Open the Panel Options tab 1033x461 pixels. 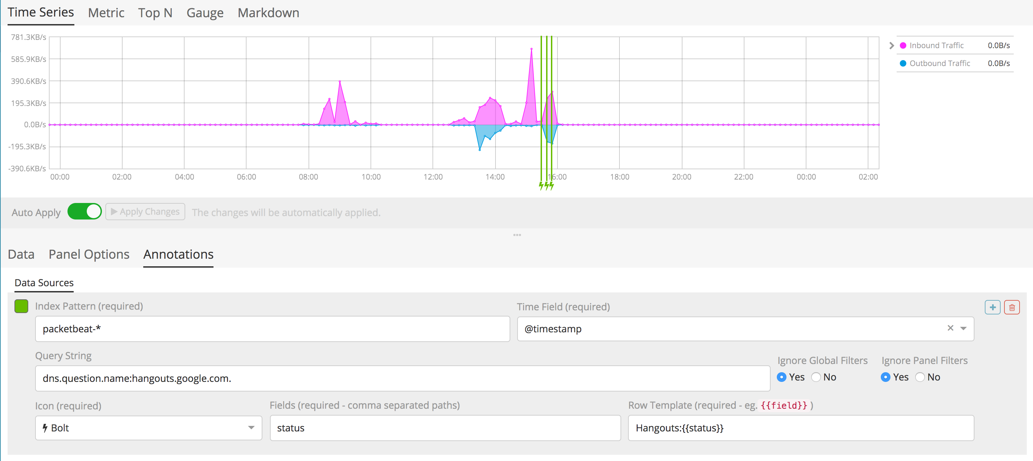tap(88, 254)
